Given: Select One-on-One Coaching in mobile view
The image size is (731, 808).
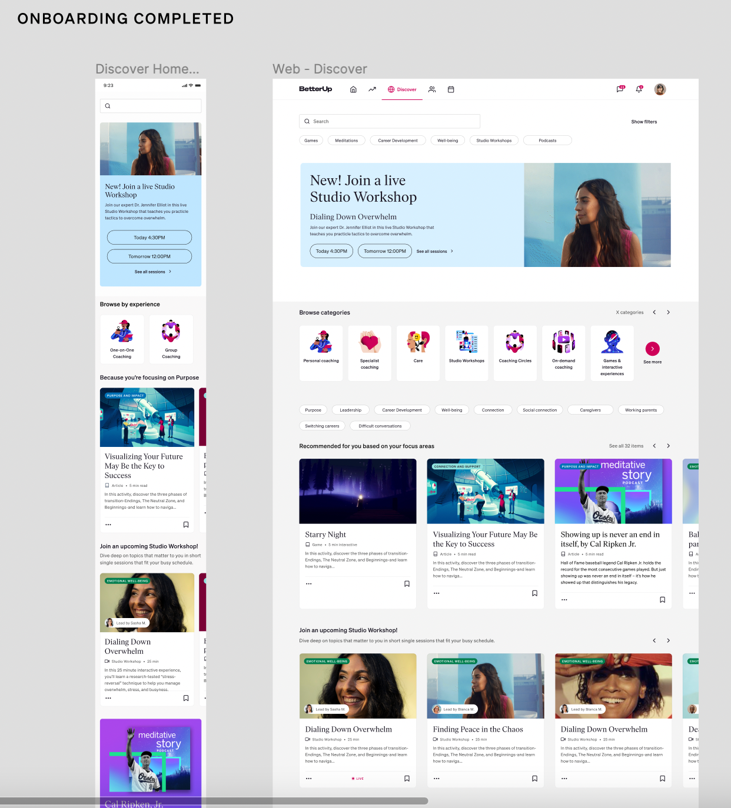Looking at the screenshot, I should pos(122,339).
